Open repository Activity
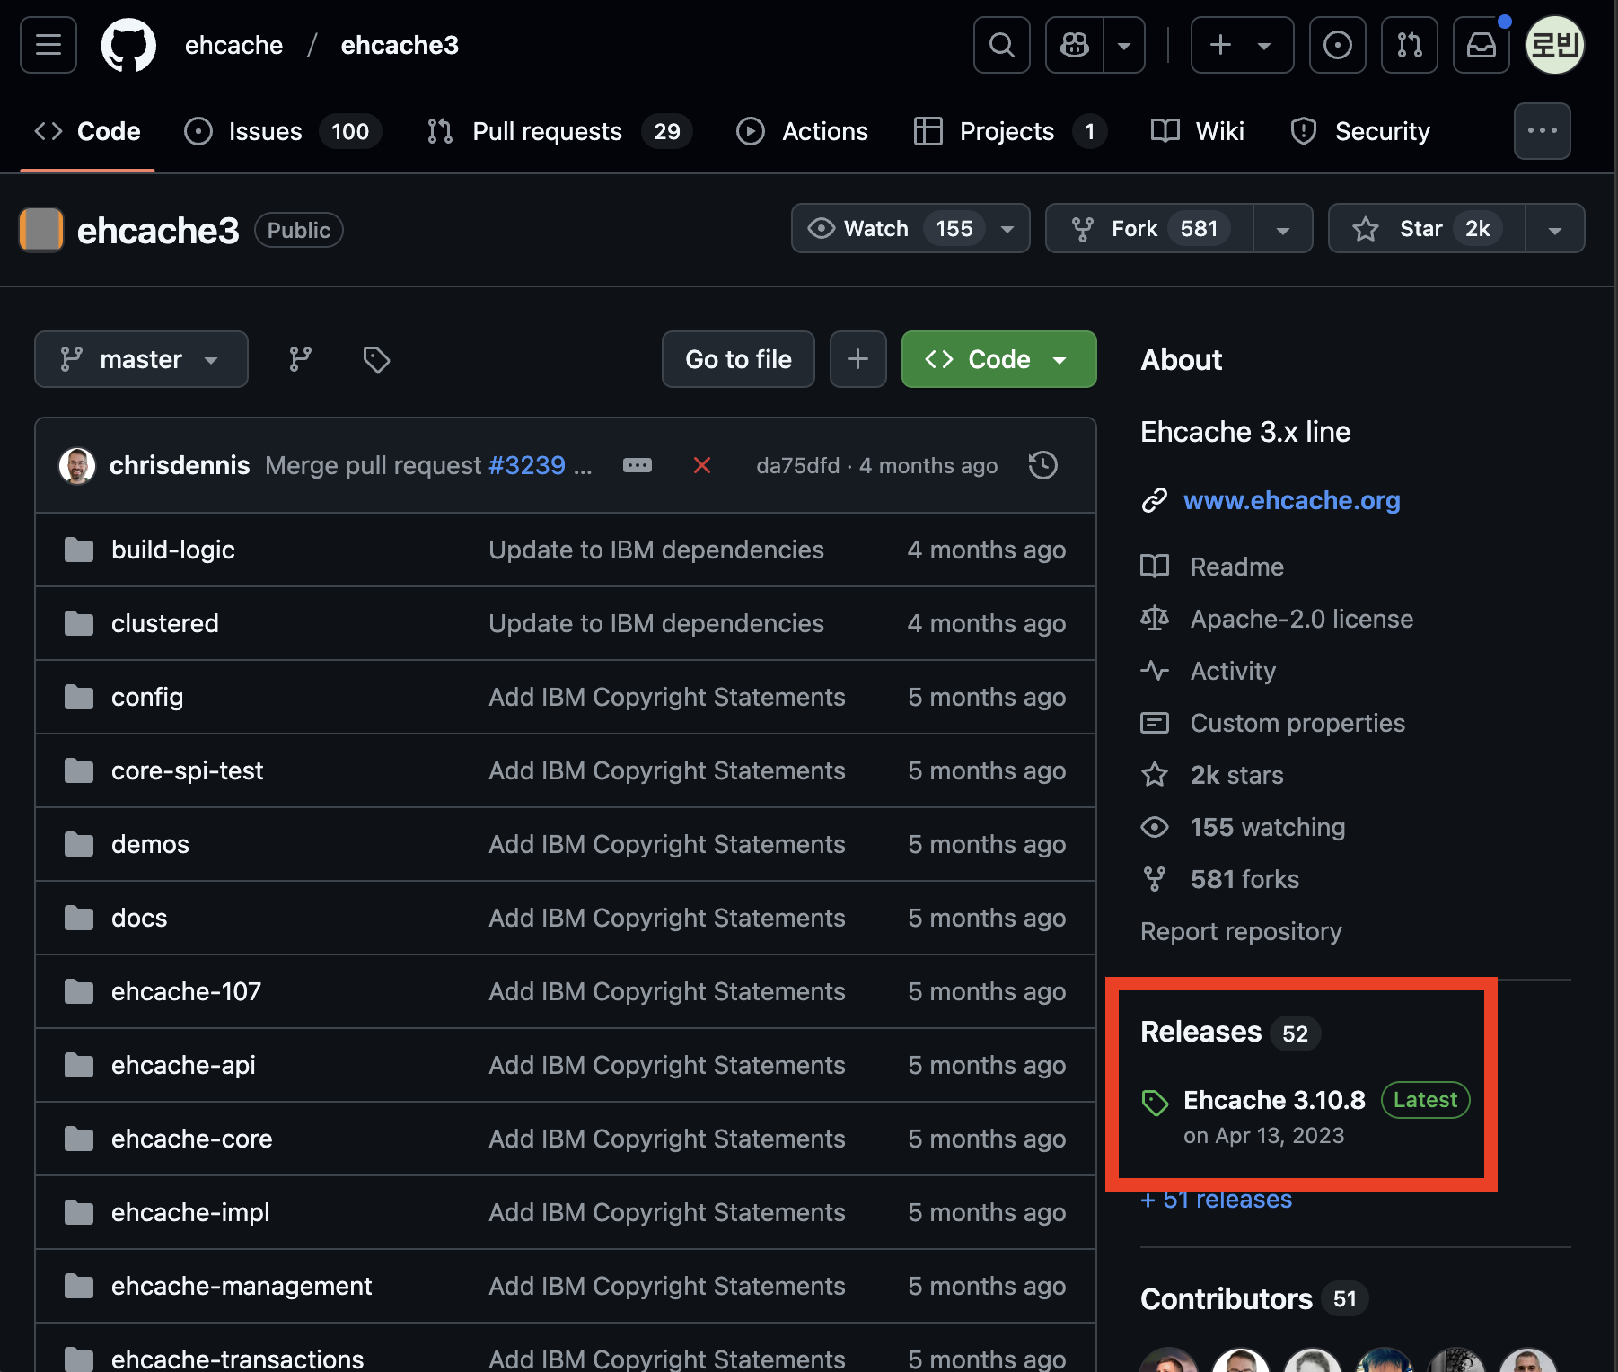 pyautogui.click(x=1209, y=671)
